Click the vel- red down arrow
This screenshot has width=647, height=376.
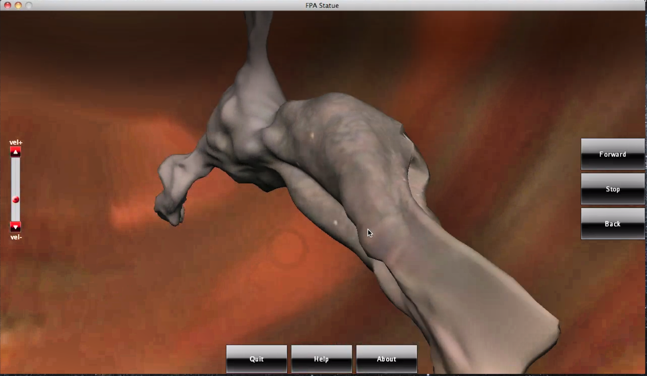[15, 227]
